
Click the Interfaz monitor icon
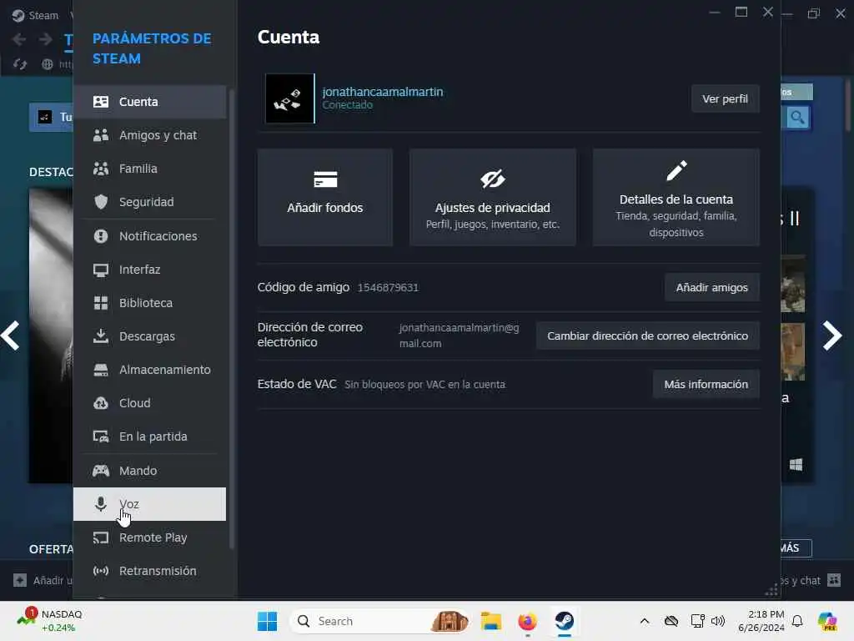tap(101, 270)
